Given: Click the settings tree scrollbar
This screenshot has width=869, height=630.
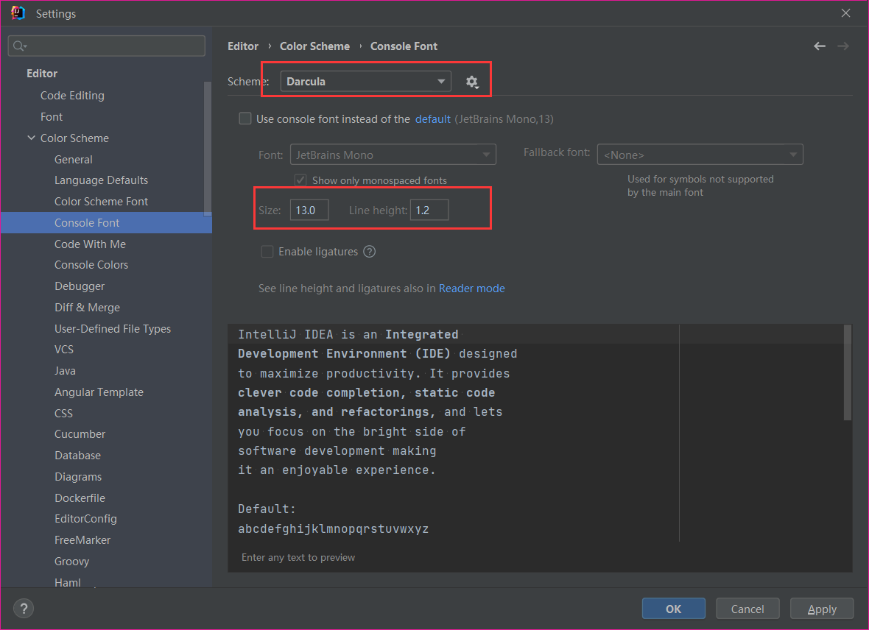Looking at the screenshot, I should [208, 149].
